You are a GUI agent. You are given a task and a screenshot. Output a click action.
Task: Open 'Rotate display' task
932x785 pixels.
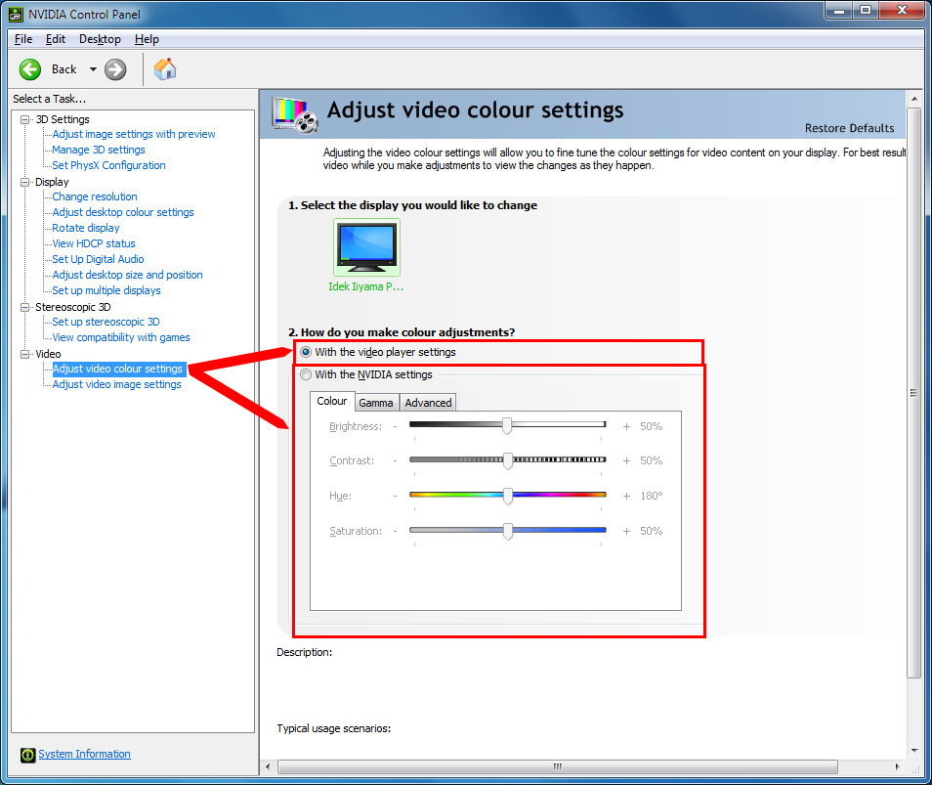point(86,228)
